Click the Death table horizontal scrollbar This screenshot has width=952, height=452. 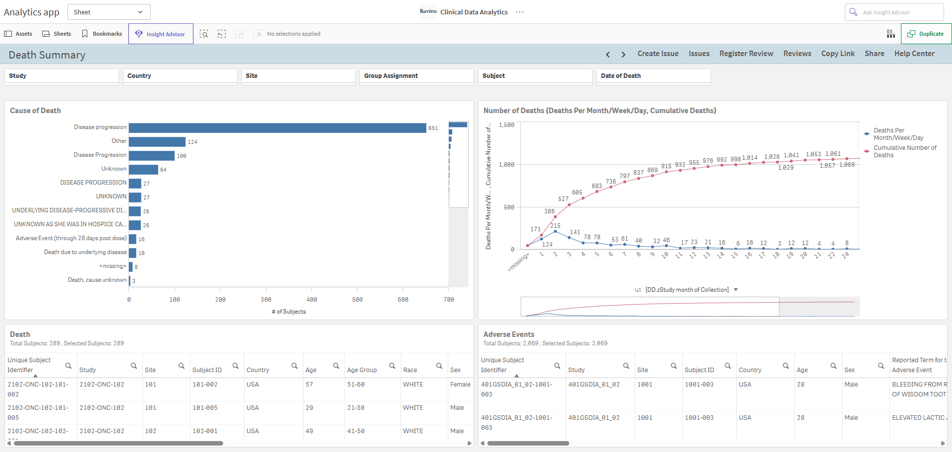[x=119, y=443]
